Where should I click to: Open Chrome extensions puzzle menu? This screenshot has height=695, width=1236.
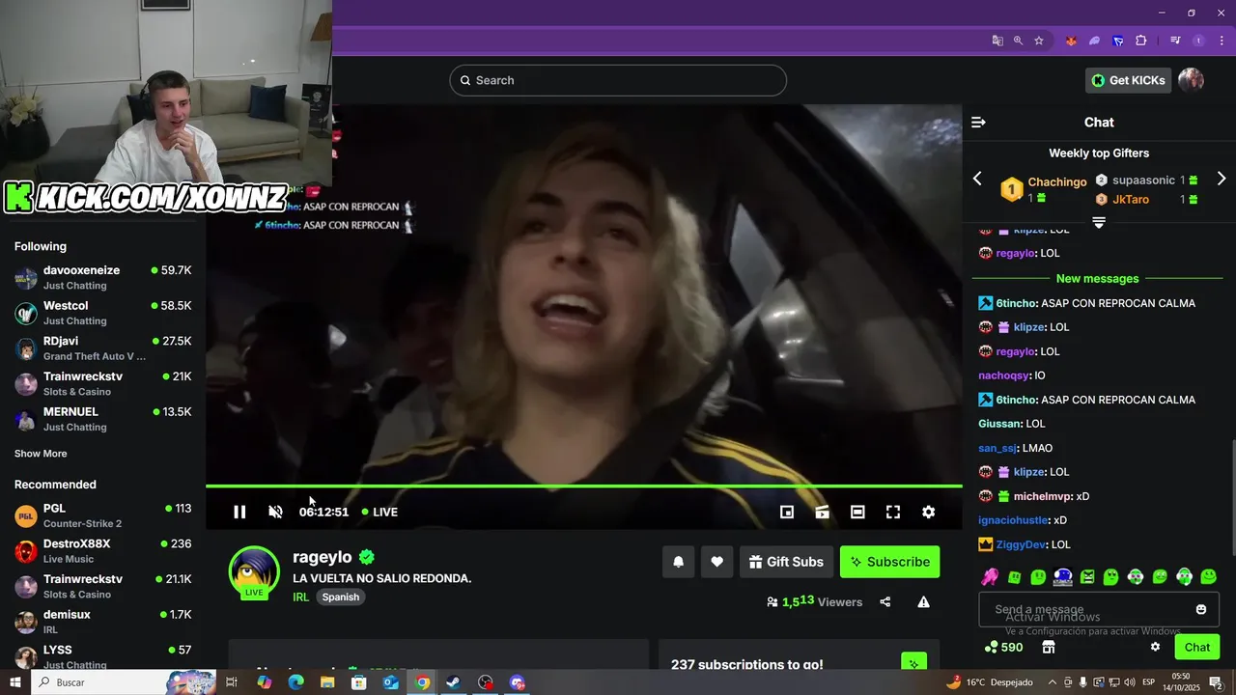click(x=1141, y=41)
